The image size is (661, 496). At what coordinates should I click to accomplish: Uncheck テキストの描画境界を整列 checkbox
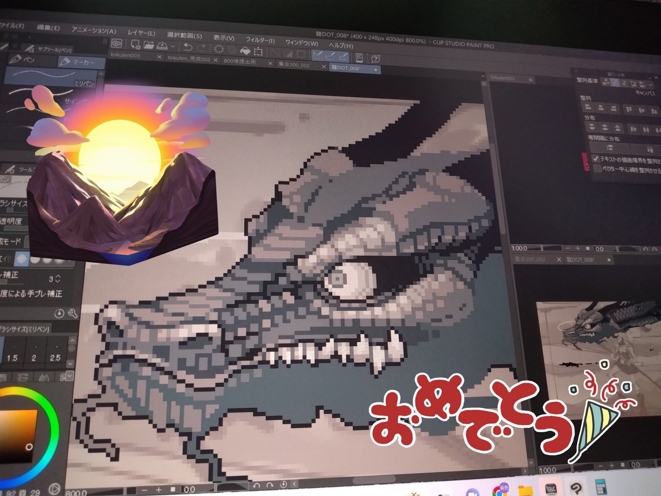(595, 159)
